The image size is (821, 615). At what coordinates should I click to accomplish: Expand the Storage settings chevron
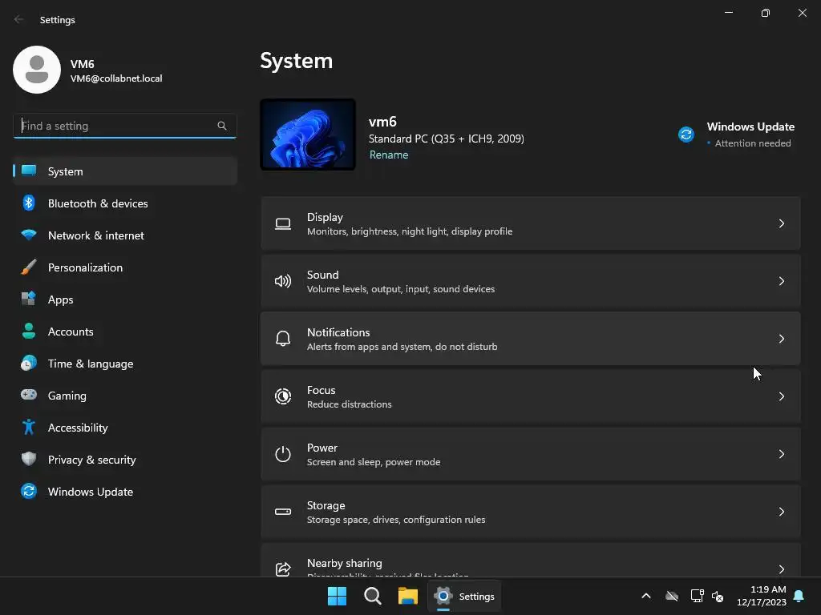tap(781, 512)
